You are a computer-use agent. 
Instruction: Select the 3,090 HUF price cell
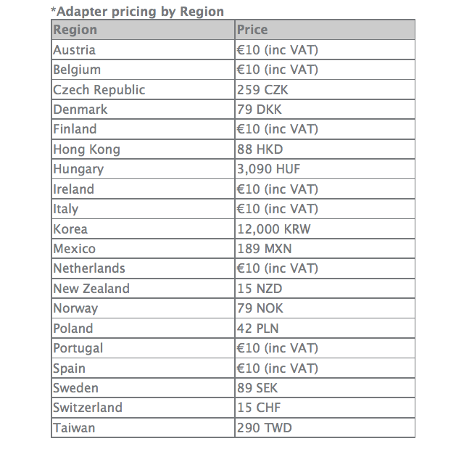(x=268, y=169)
